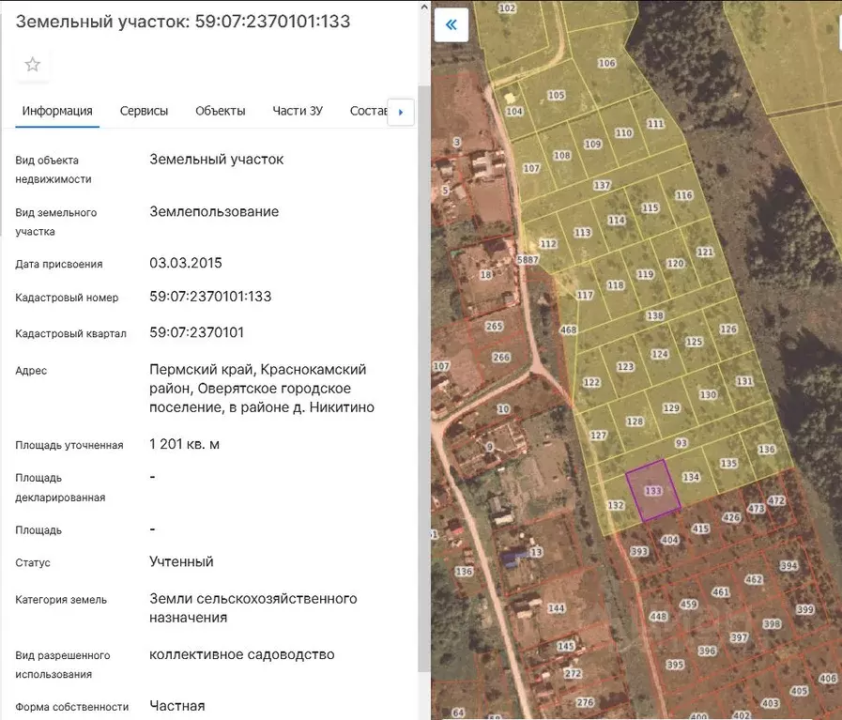842x720 pixels.
Task: Switch to the Сервисы tab
Action: (144, 111)
